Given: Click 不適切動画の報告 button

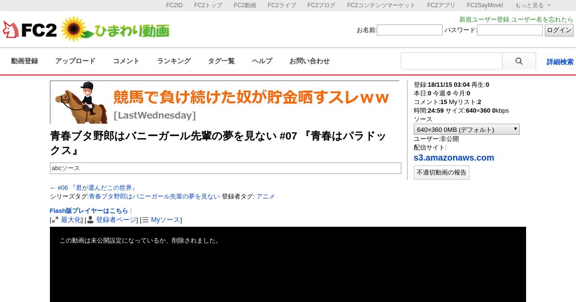Looking at the screenshot, I should pyautogui.click(x=442, y=173).
